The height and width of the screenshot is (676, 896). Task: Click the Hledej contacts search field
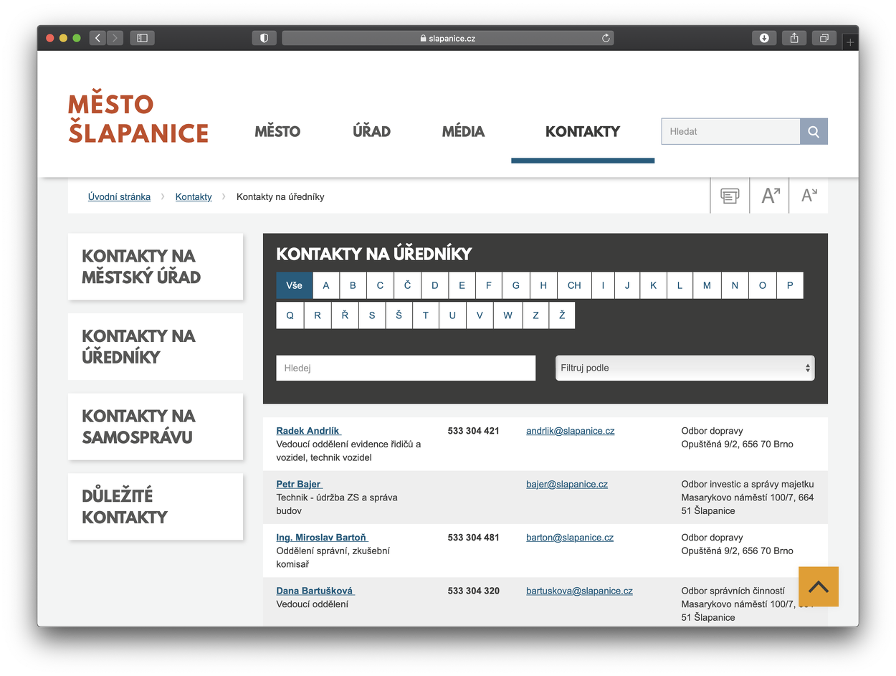(x=406, y=368)
